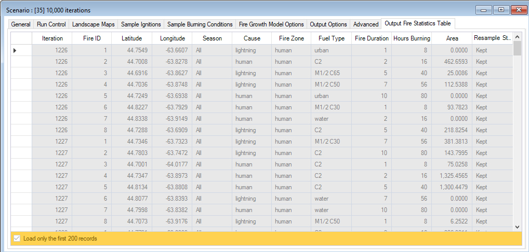Click area value 462.6593
This screenshot has width=529, height=252.
[x=452, y=62]
